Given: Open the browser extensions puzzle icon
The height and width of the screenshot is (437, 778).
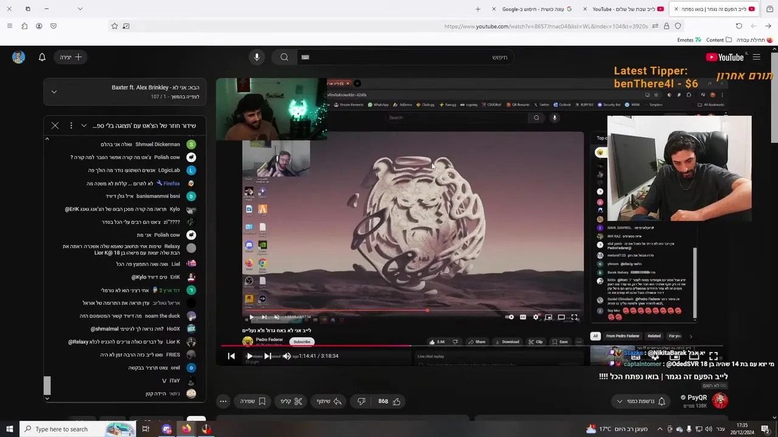Looking at the screenshot, I should point(24,26).
